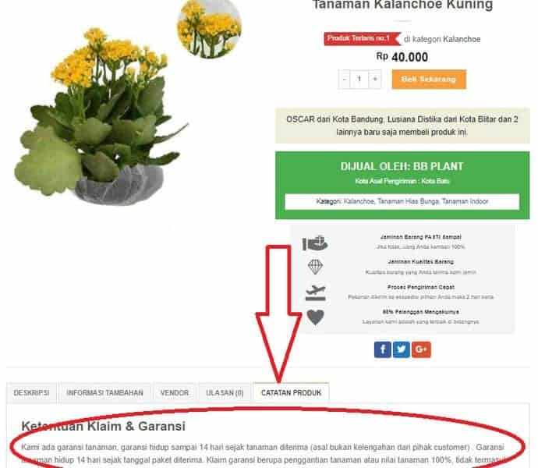Click the hand delivery guarantee icon

point(315,243)
